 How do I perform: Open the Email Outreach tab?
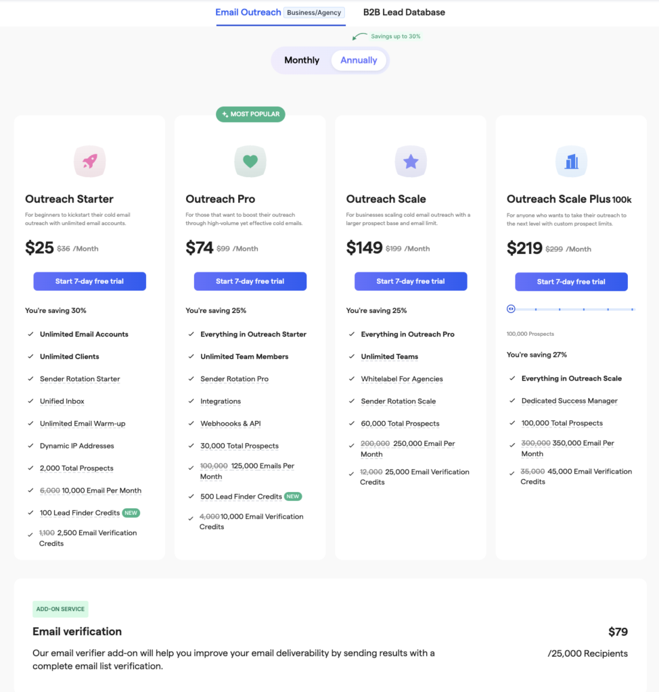[x=248, y=12]
